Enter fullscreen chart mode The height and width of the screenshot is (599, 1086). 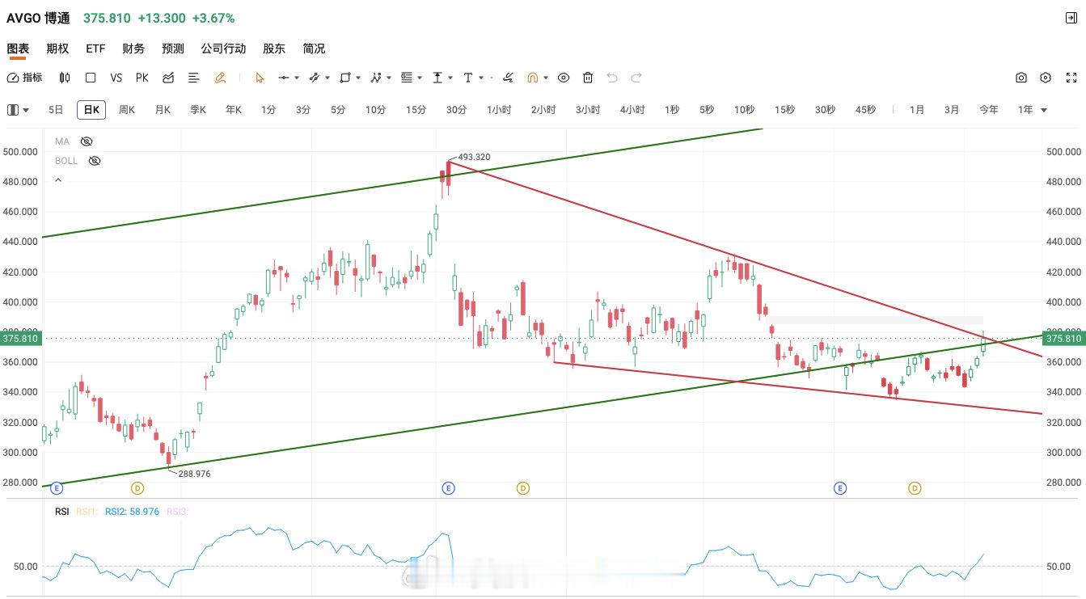[1071, 78]
